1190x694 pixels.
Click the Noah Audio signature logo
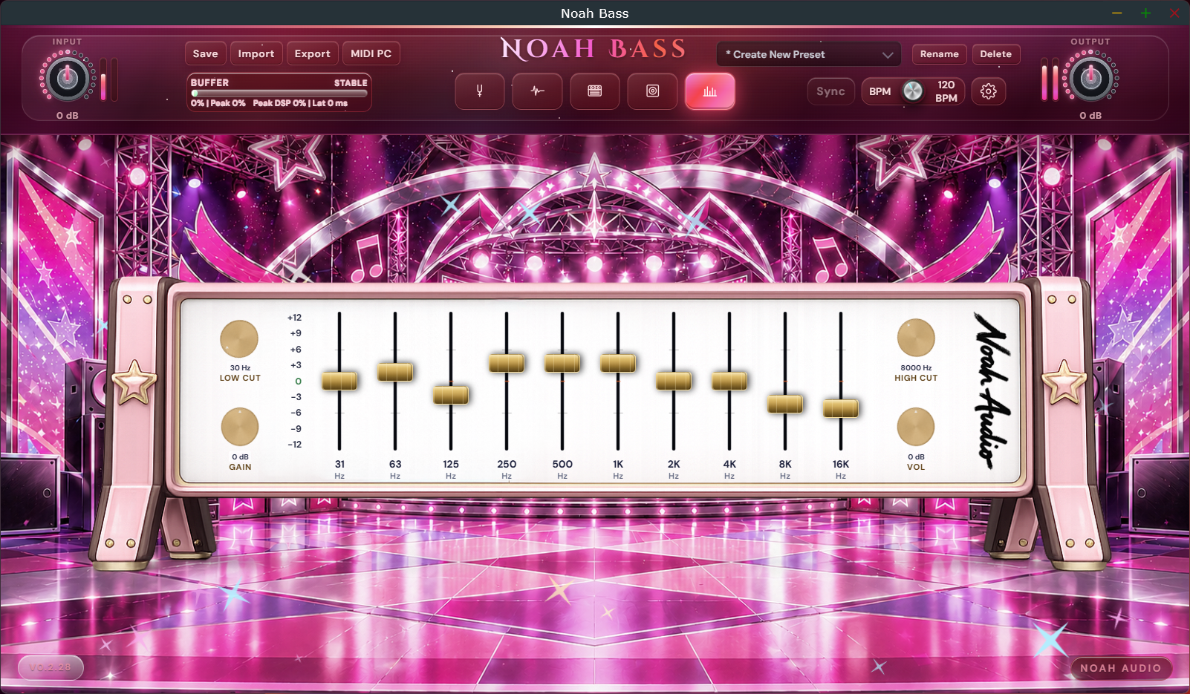(992, 390)
